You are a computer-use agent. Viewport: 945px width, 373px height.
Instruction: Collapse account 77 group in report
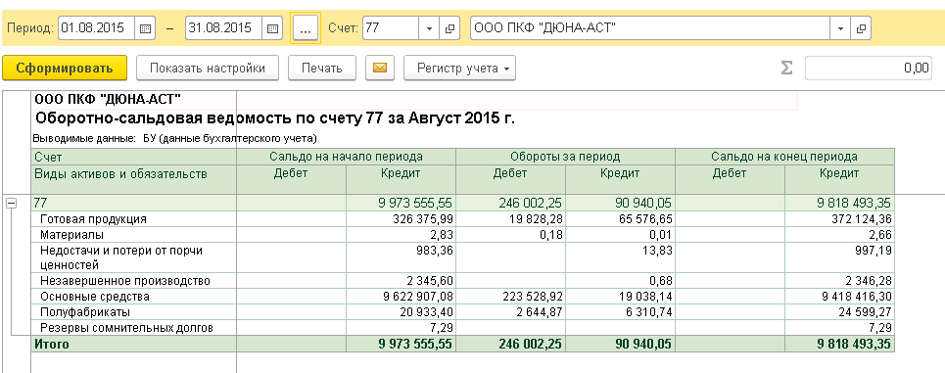[10, 204]
